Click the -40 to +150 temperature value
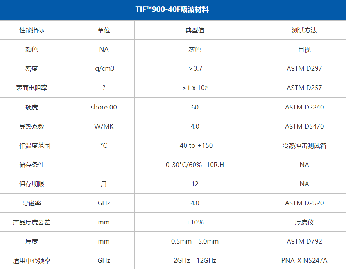Screen dimensions: 346x269 pyautogui.click(x=195, y=145)
